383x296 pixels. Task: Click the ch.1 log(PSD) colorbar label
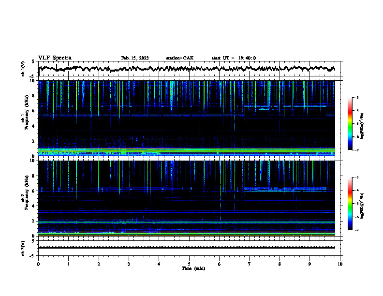362,126
